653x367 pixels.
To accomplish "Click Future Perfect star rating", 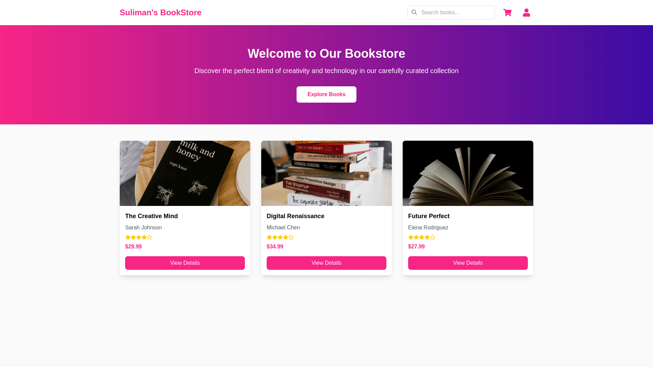I will click(x=422, y=237).
